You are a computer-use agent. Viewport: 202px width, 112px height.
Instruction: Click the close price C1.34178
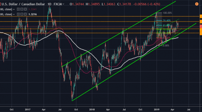click(x=124, y=4)
